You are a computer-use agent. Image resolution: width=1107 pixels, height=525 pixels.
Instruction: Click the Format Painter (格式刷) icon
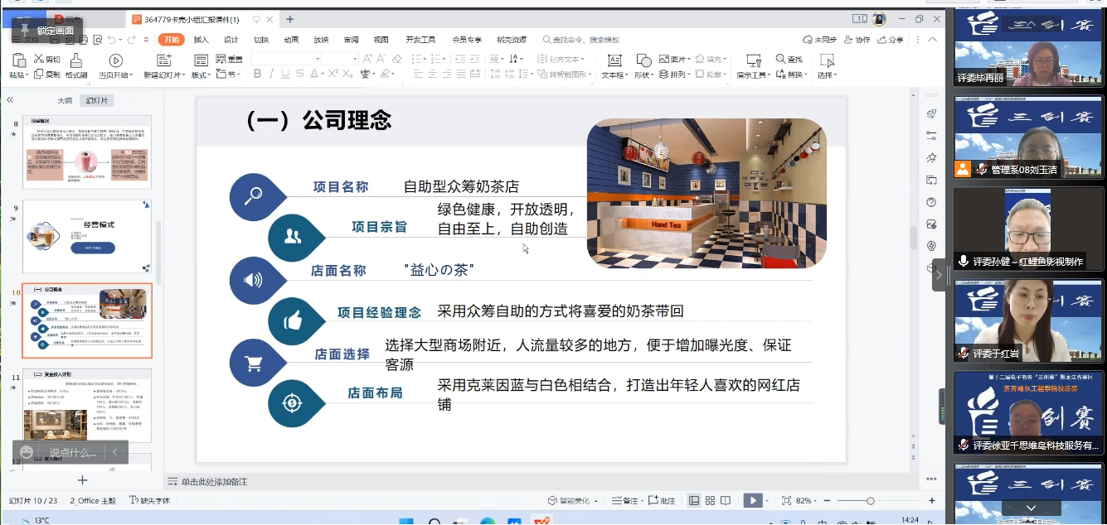pyautogui.click(x=76, y=60)
